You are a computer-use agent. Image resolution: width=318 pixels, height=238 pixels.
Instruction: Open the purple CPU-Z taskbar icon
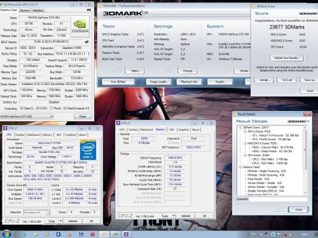[126, 234]
